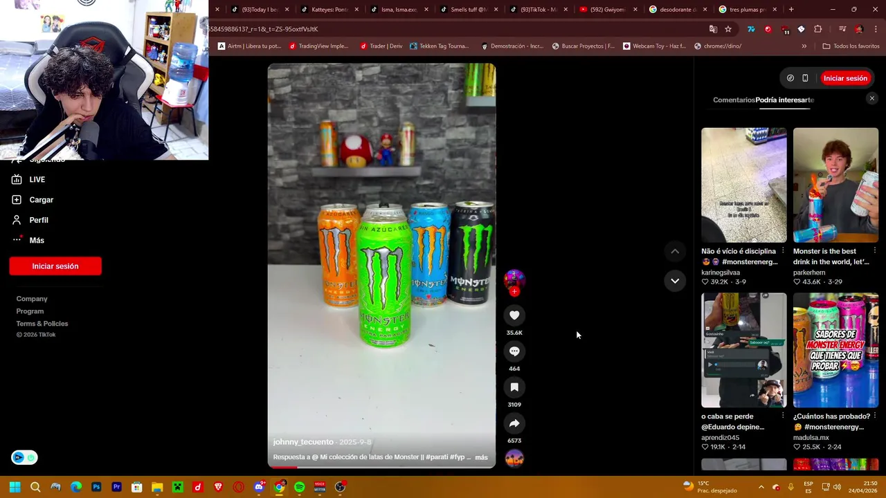Open options for 'Não é vício' video
The image size is (886, 498).
(x=783, y=250)
